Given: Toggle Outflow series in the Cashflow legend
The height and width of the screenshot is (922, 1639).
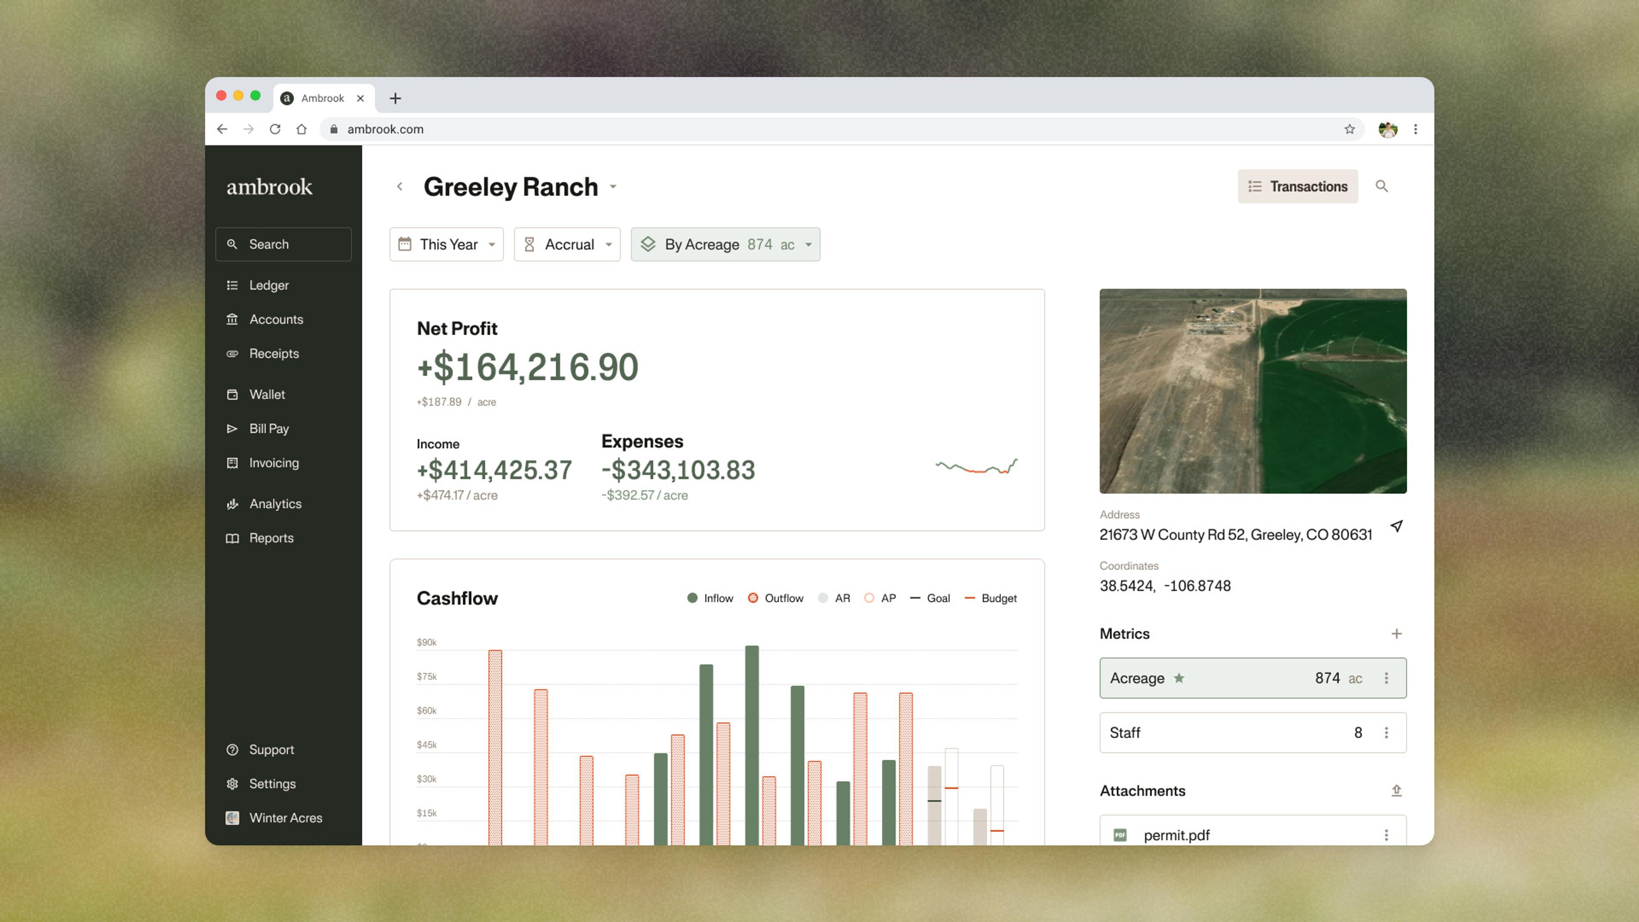Looking at the screenshot, I should coord(776,598).
